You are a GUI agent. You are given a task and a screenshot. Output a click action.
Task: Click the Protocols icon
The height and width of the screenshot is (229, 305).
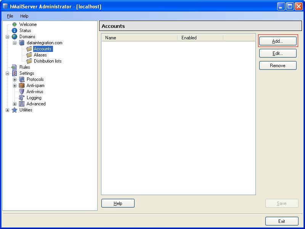coord(22,79)
